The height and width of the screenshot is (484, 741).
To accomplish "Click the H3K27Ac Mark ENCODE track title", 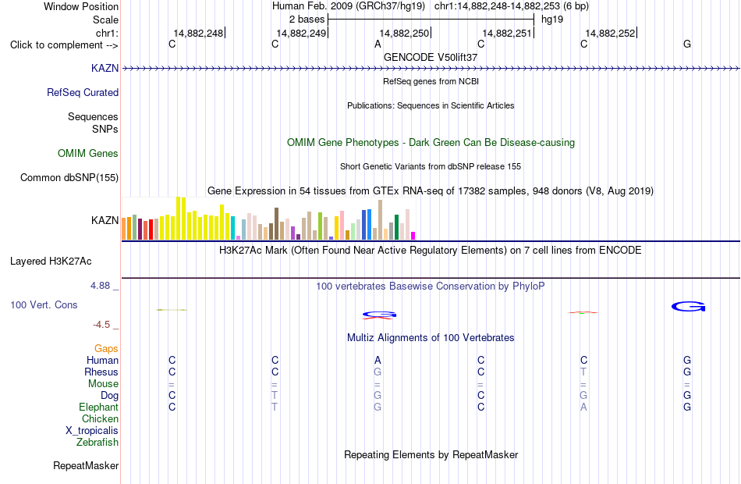I will [431, 250].
